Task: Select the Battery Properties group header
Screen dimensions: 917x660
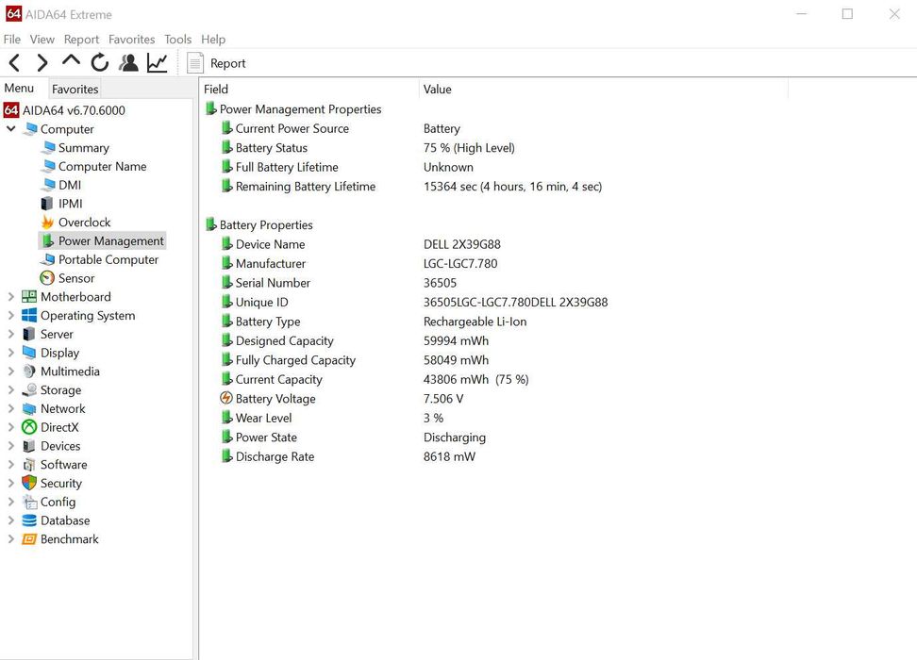Action: click(266, 225)
